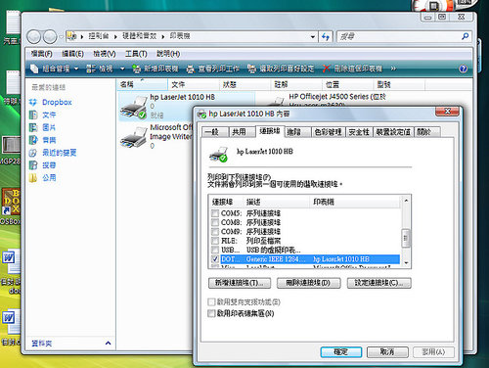Open 公用 (Public) folder in the links pane

[x=43, y=178]
